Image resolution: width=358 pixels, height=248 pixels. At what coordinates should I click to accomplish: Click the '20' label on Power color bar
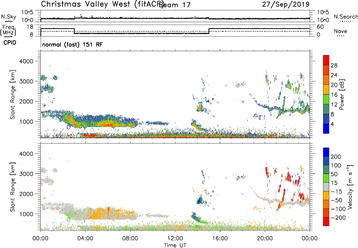tap(334, 85)
